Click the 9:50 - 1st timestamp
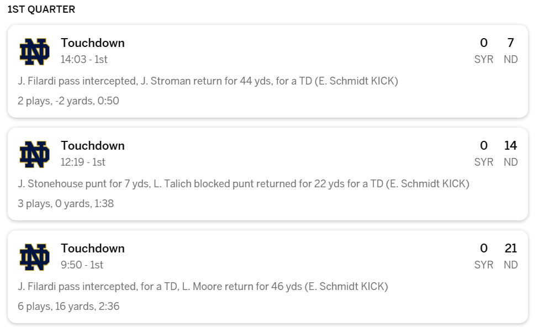Image resolution: width=538 pixels, height=327 pixels. point(82,265)
